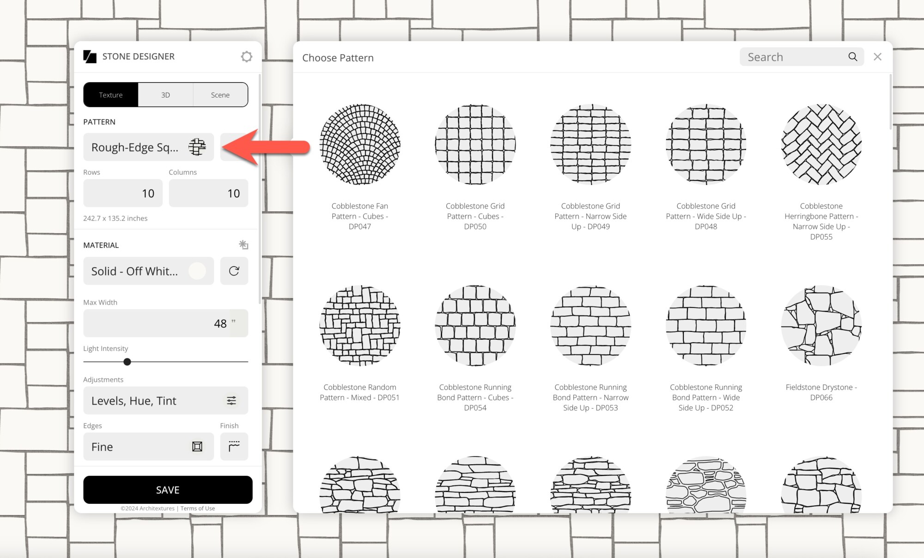
Task: Switch to the Scene tab
Action: click(220, 94)
